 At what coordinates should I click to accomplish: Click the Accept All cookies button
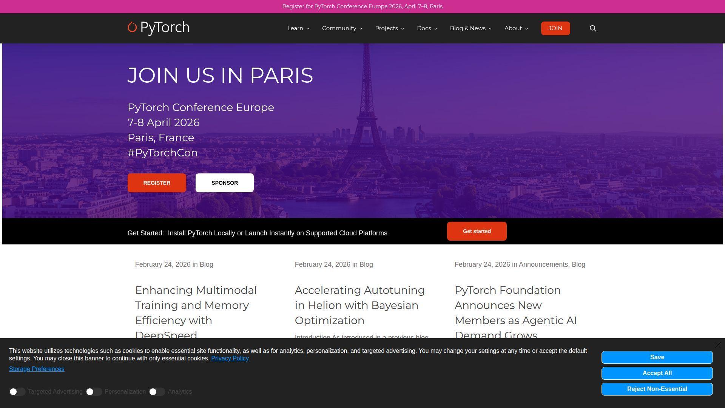(657, 373)
